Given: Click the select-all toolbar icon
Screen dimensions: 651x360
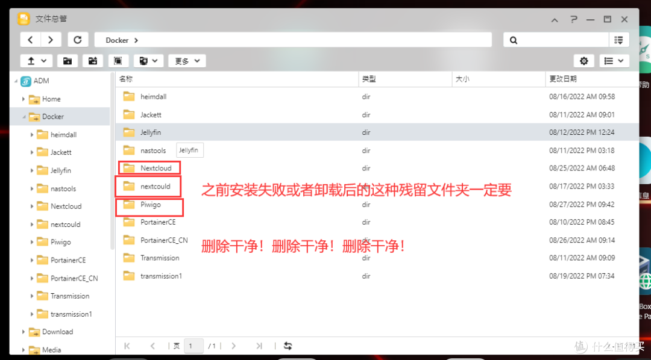Looking at the screenshot, I should pos(118,61).
